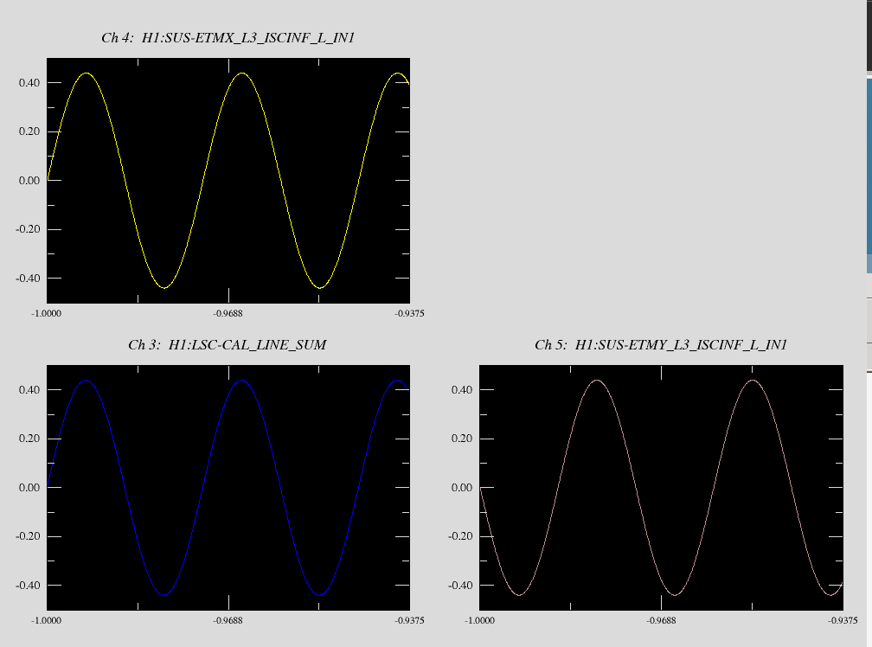The width and height of the screenshot is (872, 647).
Task: Click the -0.9375 x-axis label under Ch 3
Action: pos(410,620)
